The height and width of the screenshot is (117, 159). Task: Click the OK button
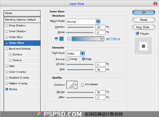point(144,12)
